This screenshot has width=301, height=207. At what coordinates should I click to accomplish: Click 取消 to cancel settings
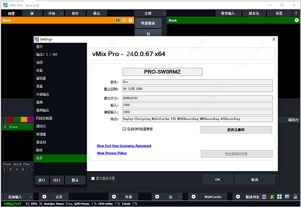pos(254,179)
